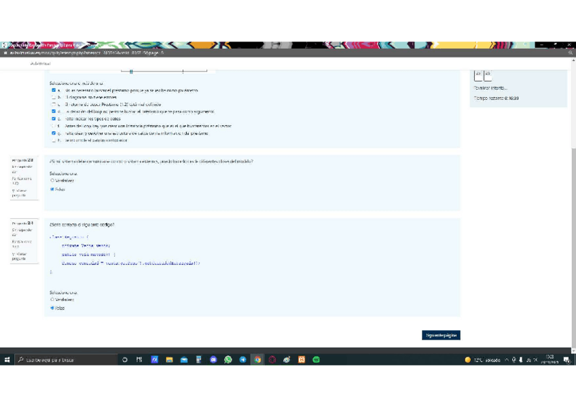The height and width of the screenshot is (407, 576).
Task: Click the taskbar clock and date
Action: (550, 359)
